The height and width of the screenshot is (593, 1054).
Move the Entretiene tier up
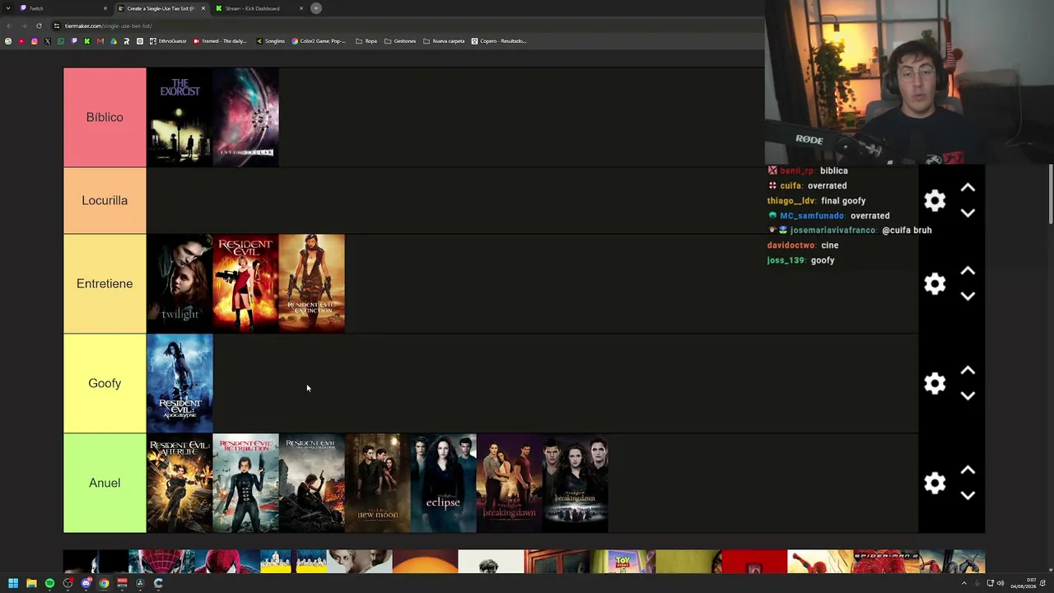(968, 271)
